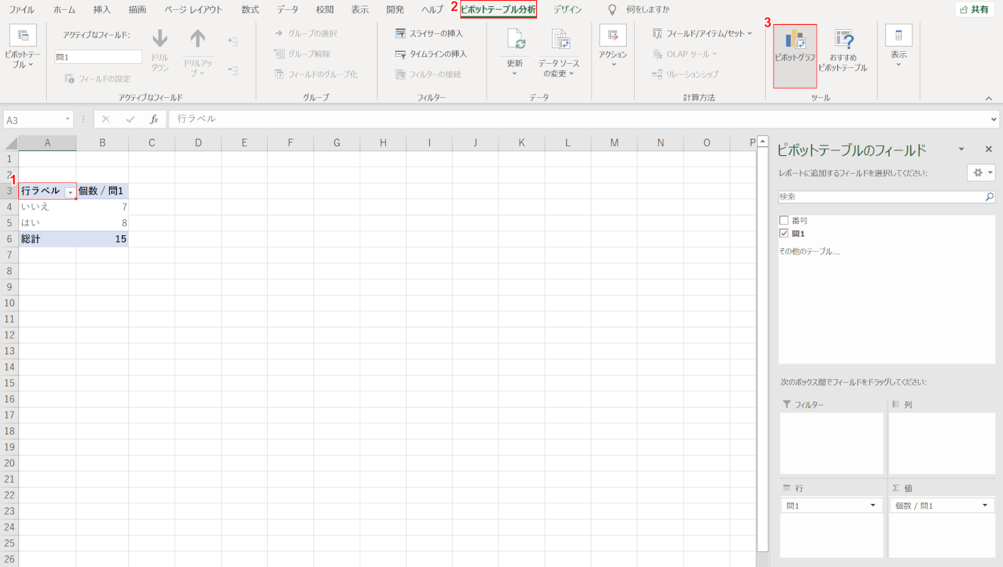The image size is (1003, 567).
Task: Switch to the 開発 tab
Action: pyautogui.click(x=395, y=9)
